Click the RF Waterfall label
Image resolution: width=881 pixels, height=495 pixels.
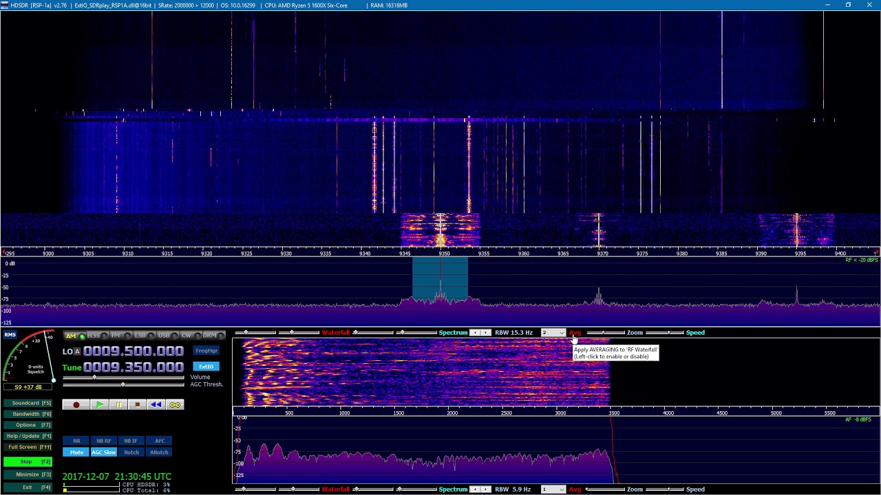pyautogui.click(x=336, y=333)
